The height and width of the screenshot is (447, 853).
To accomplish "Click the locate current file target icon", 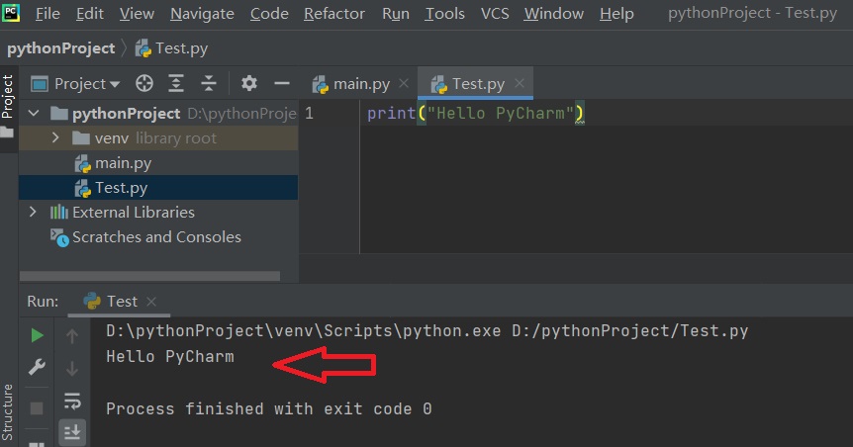I will point(144,83).
